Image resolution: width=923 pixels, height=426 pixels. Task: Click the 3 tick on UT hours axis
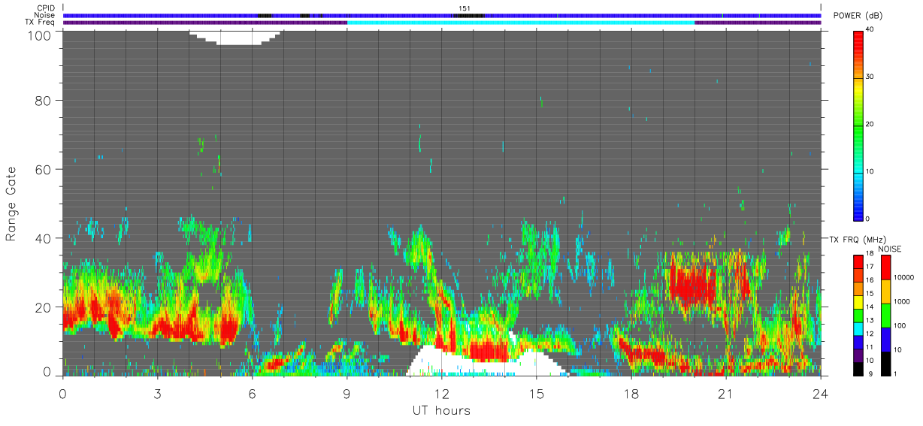pos(157,393)
